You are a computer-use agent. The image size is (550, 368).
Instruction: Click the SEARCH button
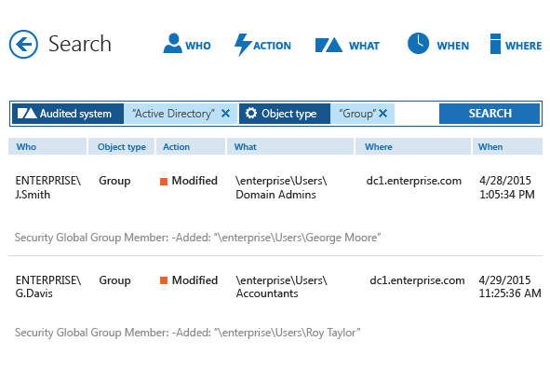pos(490,114)
